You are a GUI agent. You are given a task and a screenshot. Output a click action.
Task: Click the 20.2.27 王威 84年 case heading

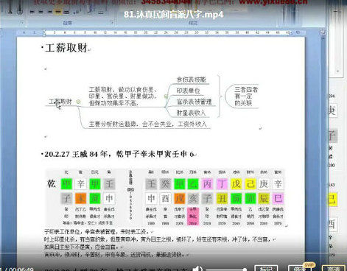[x=119, y=154]
